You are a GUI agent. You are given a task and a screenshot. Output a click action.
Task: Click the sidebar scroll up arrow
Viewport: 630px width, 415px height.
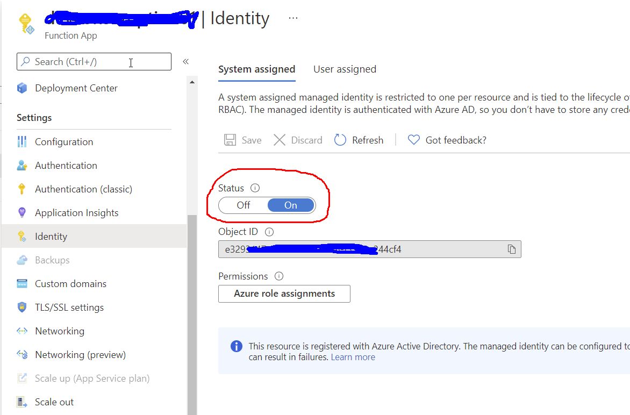[x=192, y=82]
